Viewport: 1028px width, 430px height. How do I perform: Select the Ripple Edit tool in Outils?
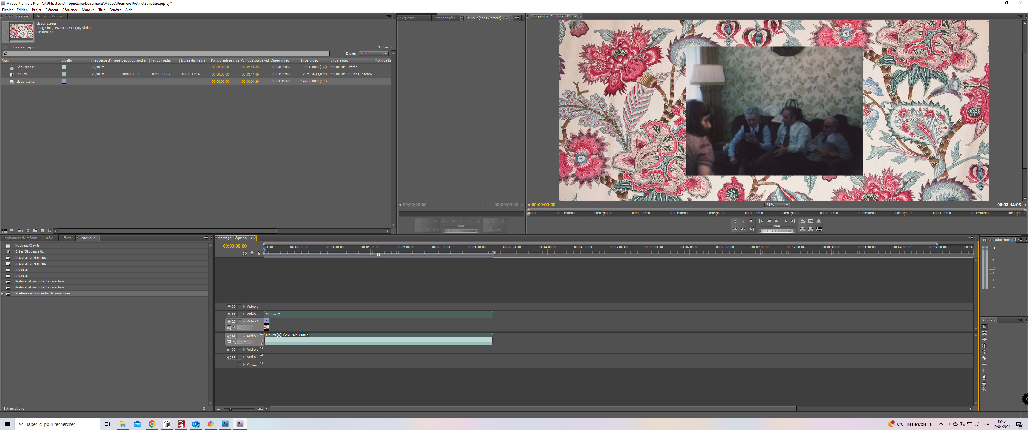coord(984,340)
